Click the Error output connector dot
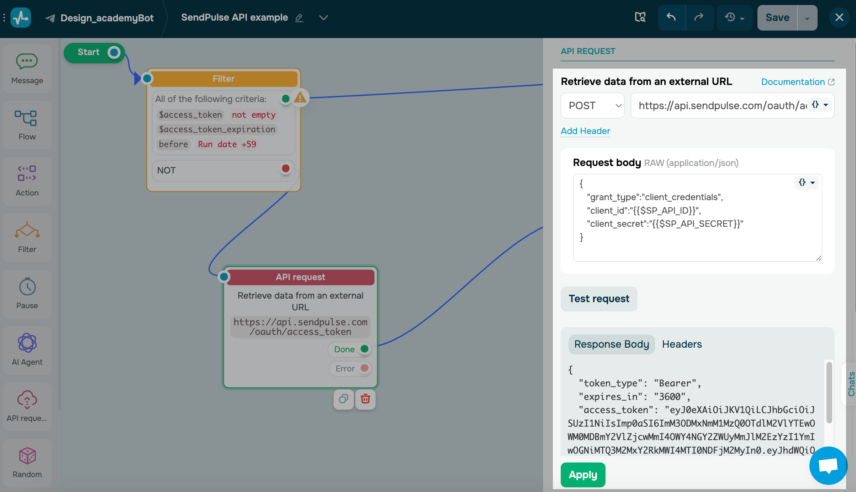This screenshot has height=492, width=856. (x=364, y=368)
